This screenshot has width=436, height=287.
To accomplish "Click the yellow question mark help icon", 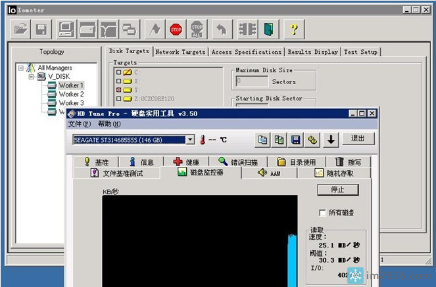I will (293, 29).
